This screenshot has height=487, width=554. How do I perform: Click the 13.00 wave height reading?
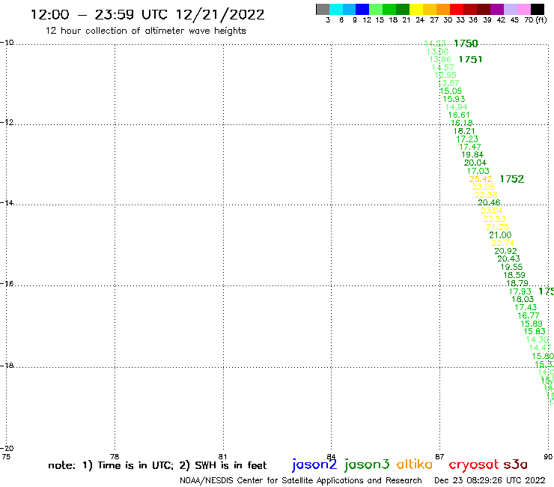click(x=437, y=52)
